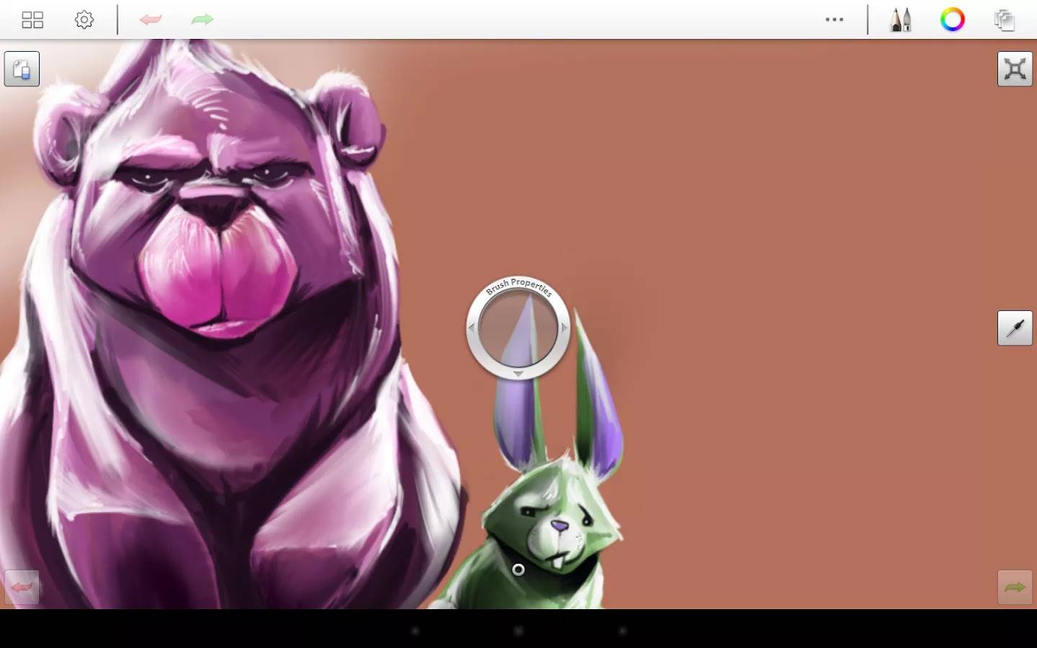Tap the copy-paste icon in the canvas corner
Screen dimensions: 1037x648
[21, 68]
